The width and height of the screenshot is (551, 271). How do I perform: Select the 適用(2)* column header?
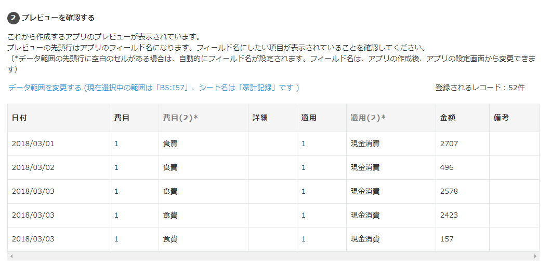click(391, 118)
